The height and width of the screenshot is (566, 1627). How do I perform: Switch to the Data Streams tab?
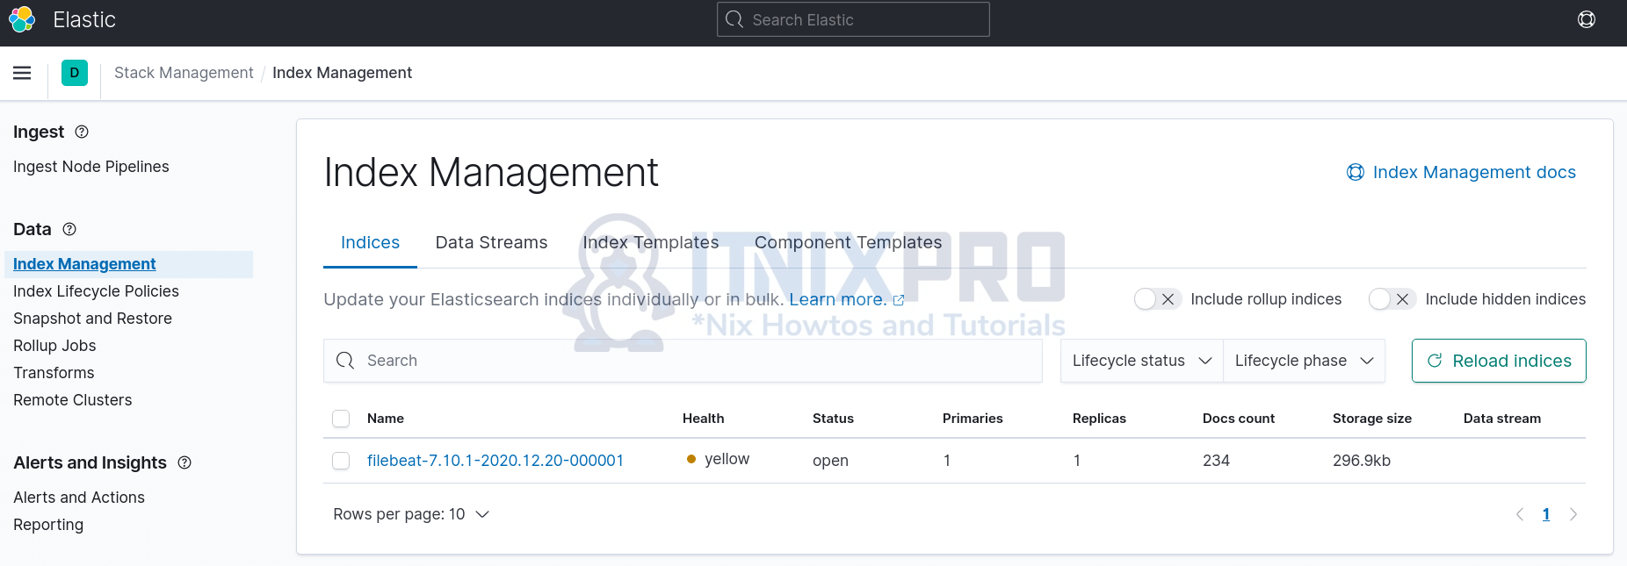click(491, 242)
